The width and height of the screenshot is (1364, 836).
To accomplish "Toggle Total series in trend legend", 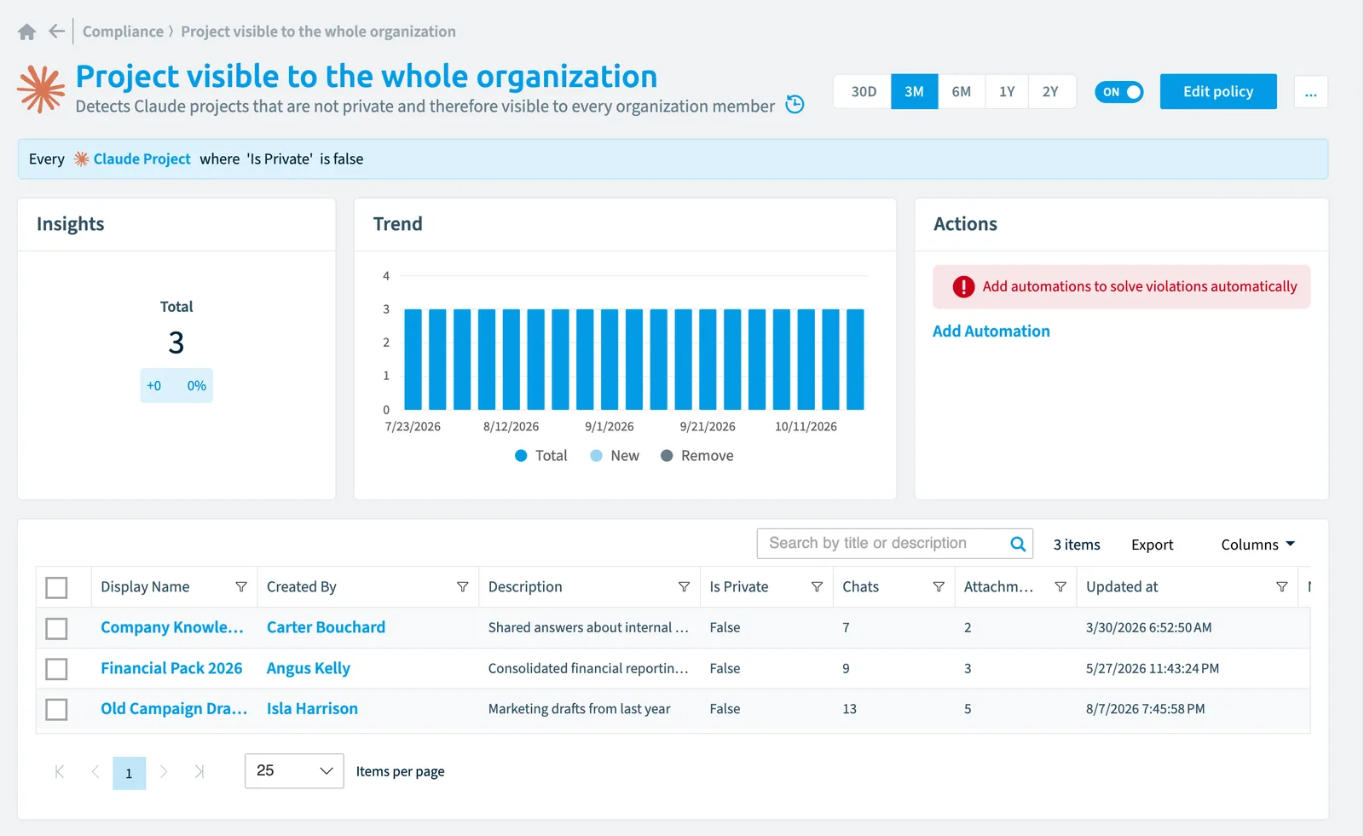I will 540,456.
